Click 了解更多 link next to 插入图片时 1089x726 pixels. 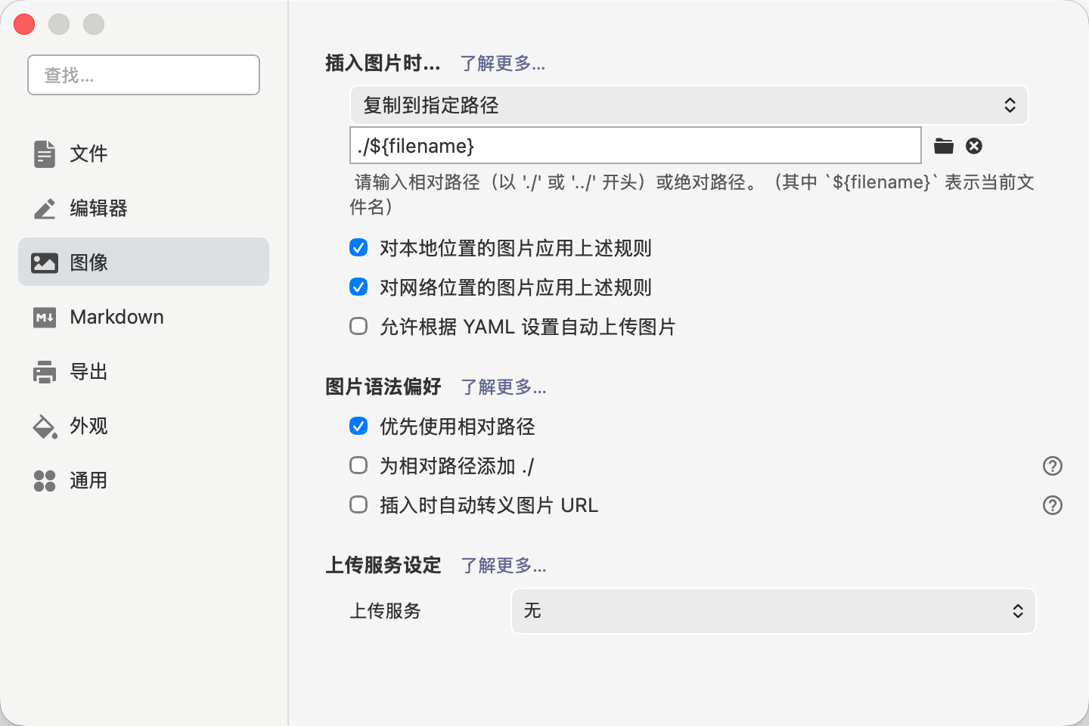coord(502,64)
